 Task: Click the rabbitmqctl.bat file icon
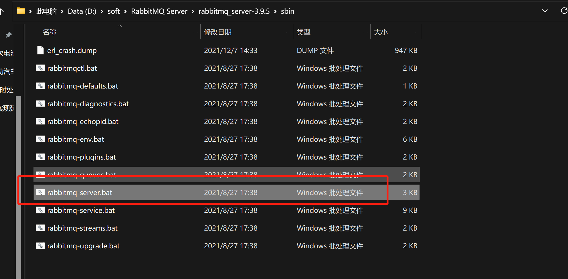coord(40,68)
